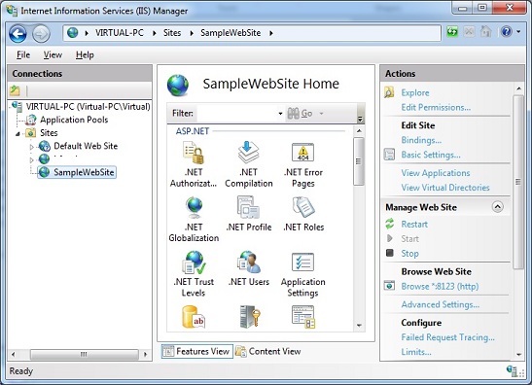Click the Create connection icon in Connections

pos(15,90)
